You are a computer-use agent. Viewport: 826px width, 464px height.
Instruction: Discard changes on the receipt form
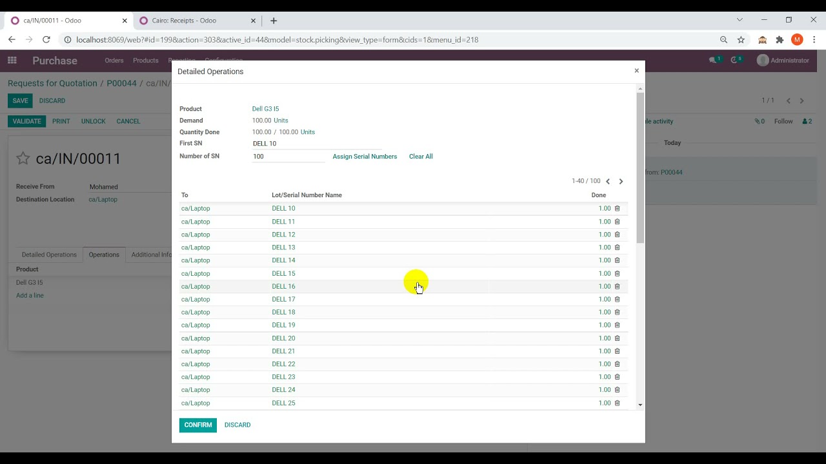[x=52, y=101]
